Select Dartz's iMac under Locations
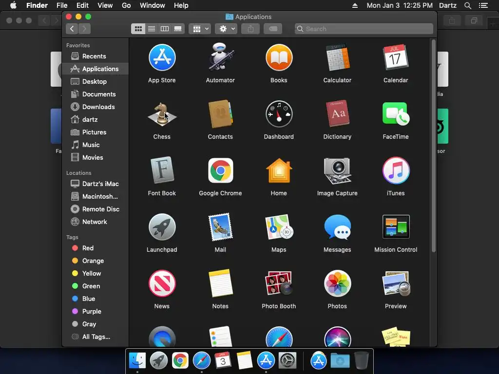 tap(96, 184)
